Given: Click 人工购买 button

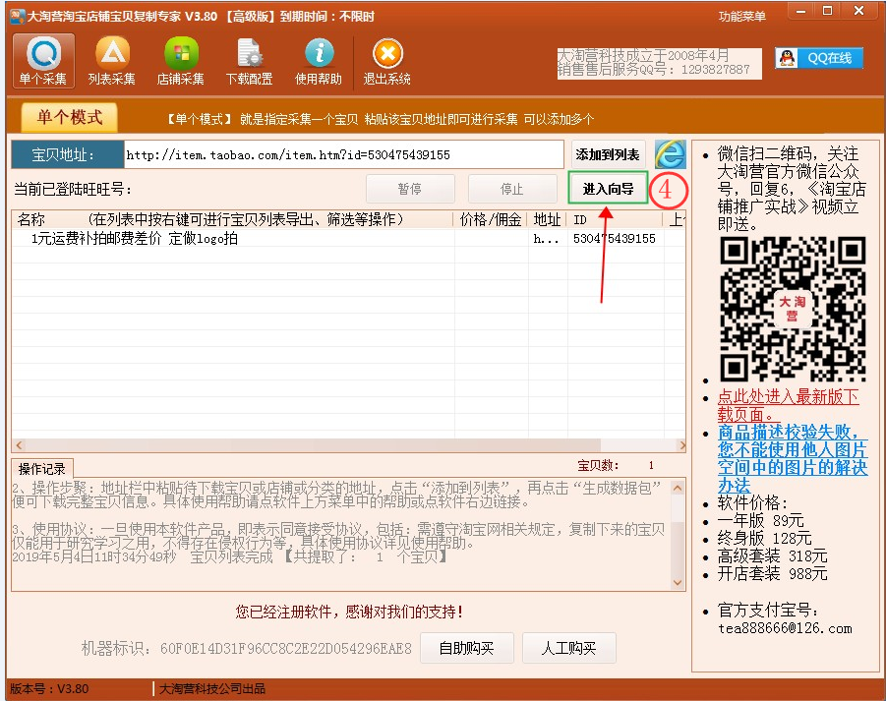Looking at the screenshot, I should pos(569,648).
